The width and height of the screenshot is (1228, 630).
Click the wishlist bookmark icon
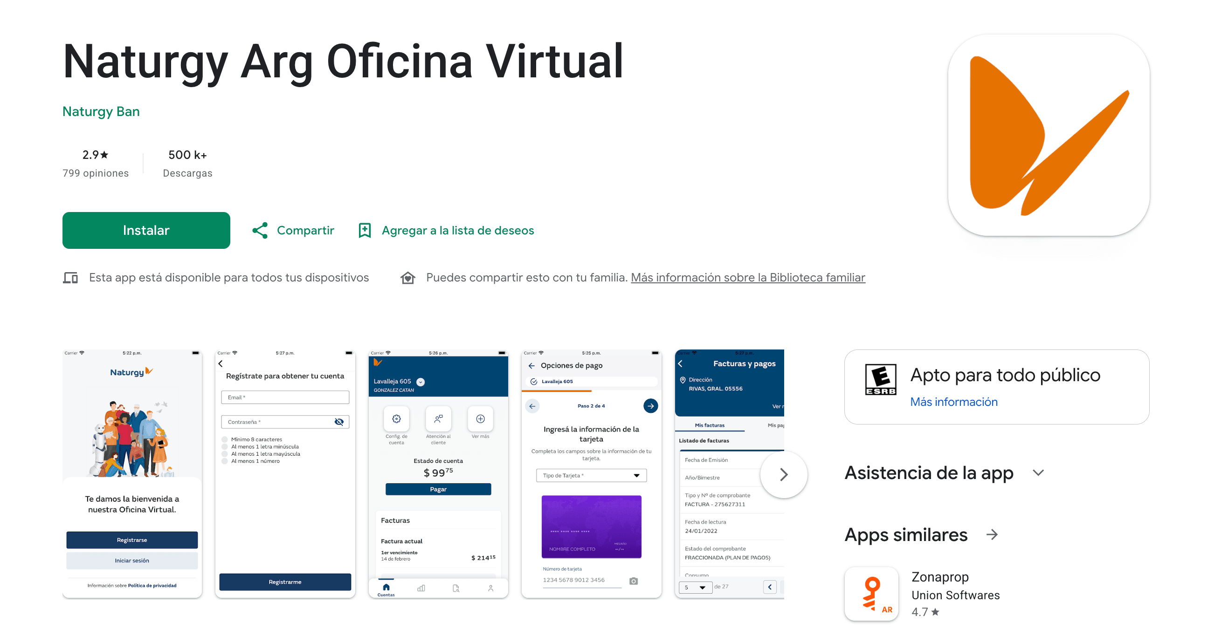[365, 231]
